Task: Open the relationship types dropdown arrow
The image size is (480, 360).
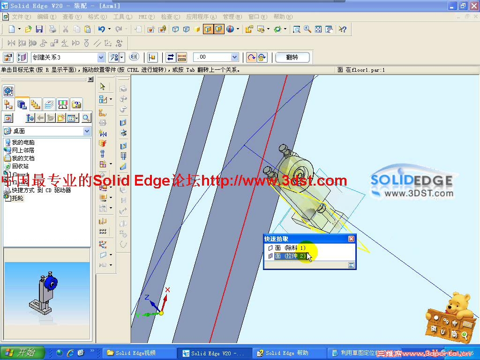Action: tap(122, 57)
